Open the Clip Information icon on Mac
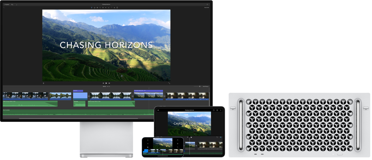 117,8
